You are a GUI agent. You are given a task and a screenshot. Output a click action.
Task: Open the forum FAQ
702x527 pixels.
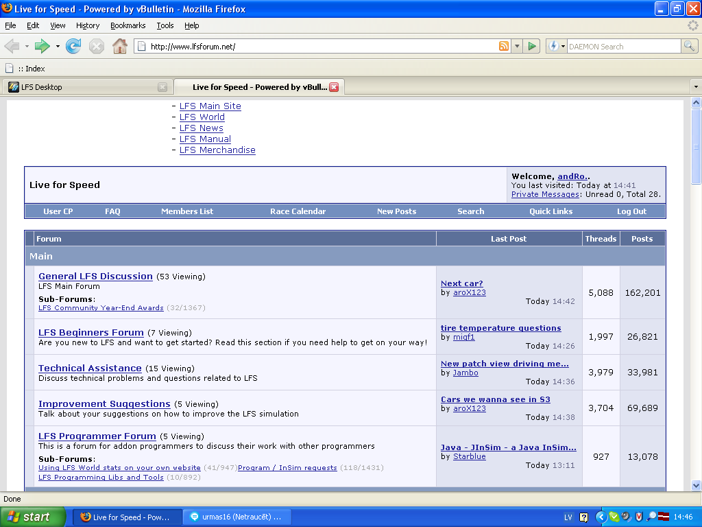[x=112, y=211]
